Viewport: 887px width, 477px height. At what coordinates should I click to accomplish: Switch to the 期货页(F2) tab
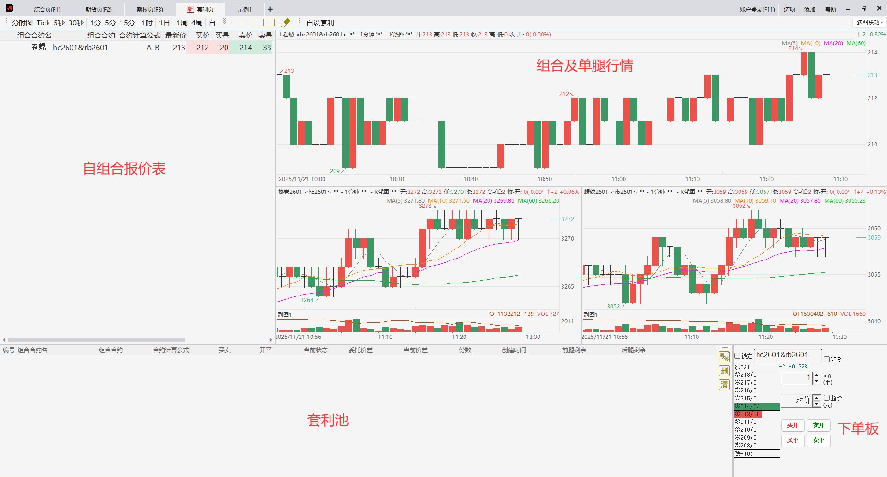point(98,9)
